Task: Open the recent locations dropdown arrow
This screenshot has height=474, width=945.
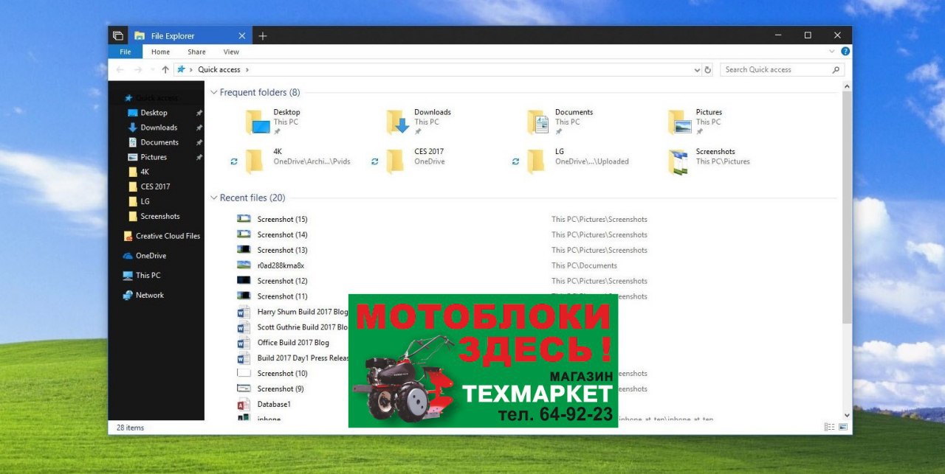Action: pyautogui.click(x=152, y=69)
